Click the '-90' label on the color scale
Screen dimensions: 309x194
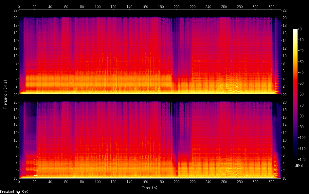coord(300,127)
